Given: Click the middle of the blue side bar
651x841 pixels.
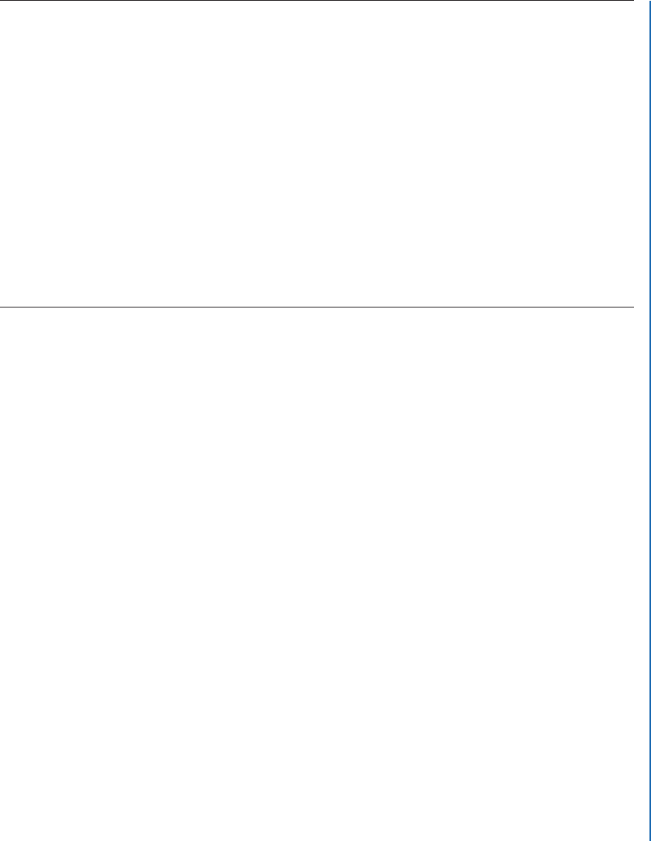Looking at the screenshot, I should (x=649, y=420).
